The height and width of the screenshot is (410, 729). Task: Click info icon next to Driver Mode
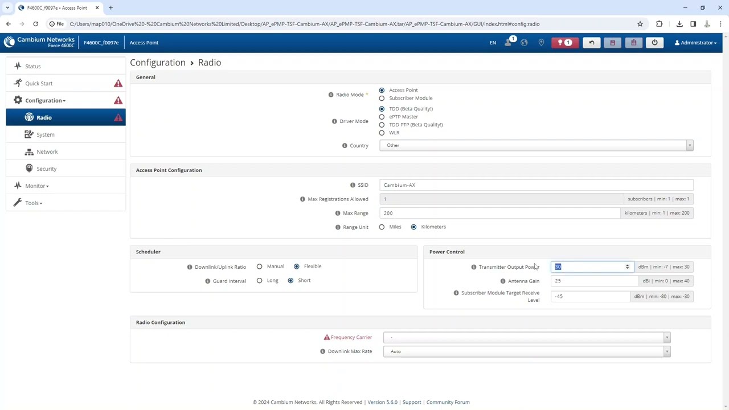(x=334, y=121)
